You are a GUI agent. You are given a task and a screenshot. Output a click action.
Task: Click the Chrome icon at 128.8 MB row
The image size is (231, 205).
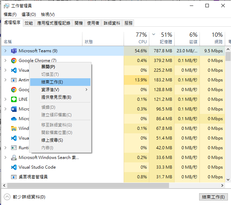point(14,90)
